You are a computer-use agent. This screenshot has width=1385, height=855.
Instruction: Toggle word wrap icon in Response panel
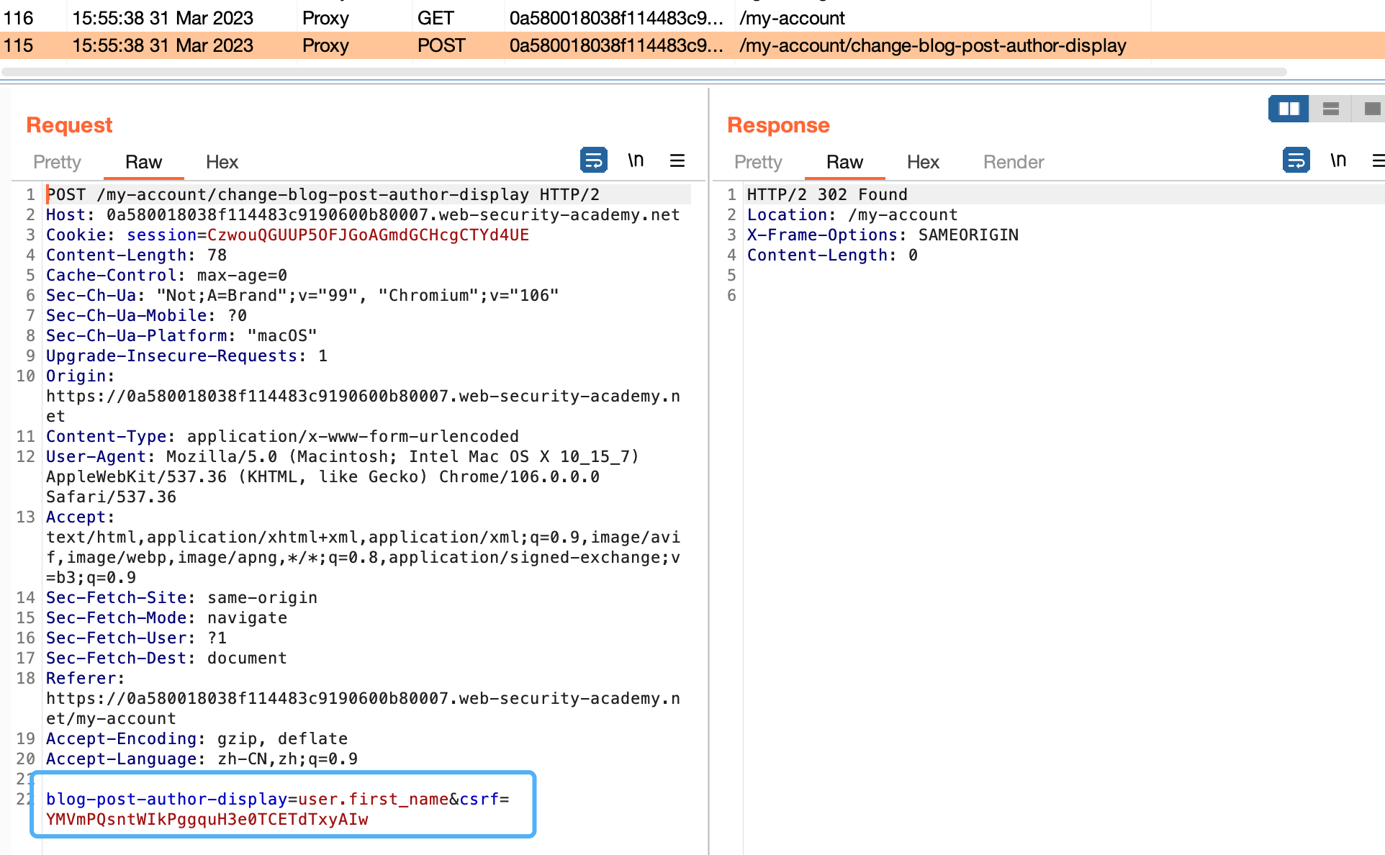(1296, 160)
